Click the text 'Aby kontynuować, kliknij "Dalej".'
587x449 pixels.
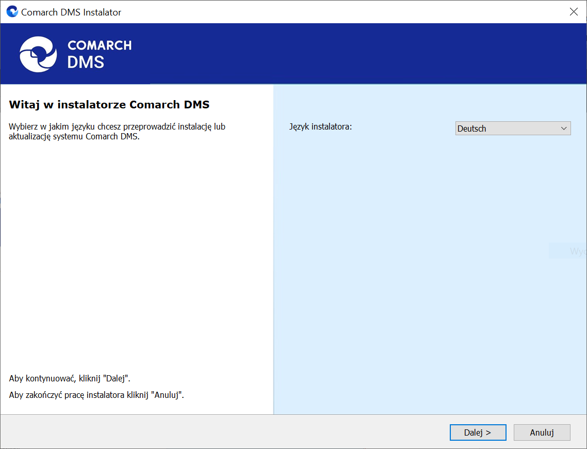pos(70,378)
